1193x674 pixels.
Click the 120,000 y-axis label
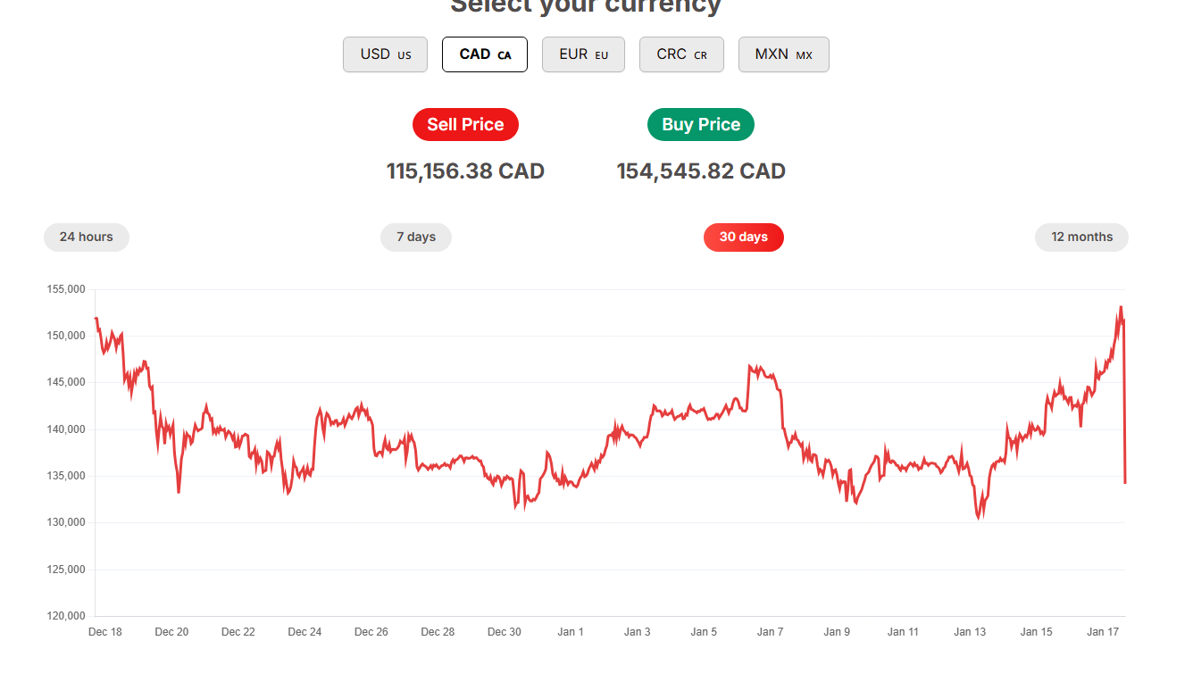point(65,616)
